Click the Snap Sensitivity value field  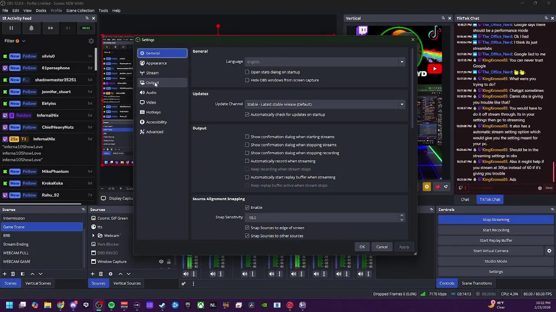point(322,218)
